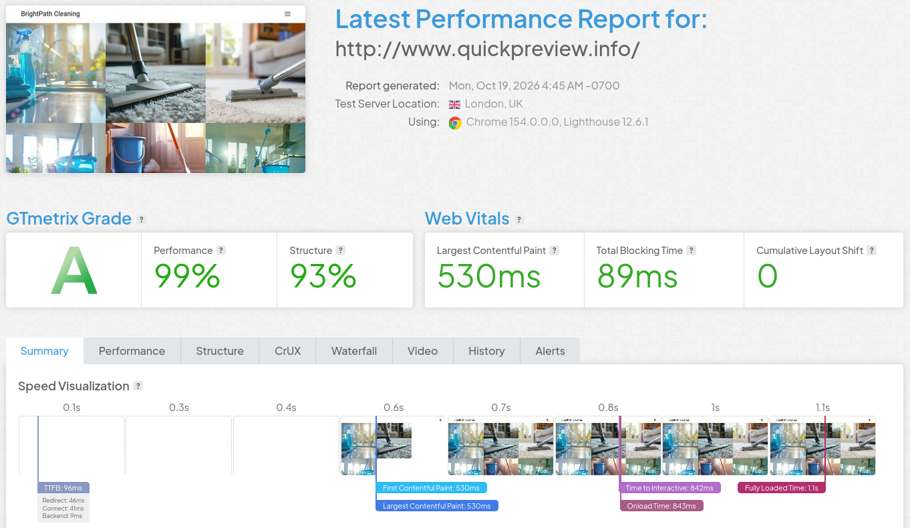Click the Speed Visualization help icon
The height and width of the screenshot is (528, 910).
tap(138, 386)
